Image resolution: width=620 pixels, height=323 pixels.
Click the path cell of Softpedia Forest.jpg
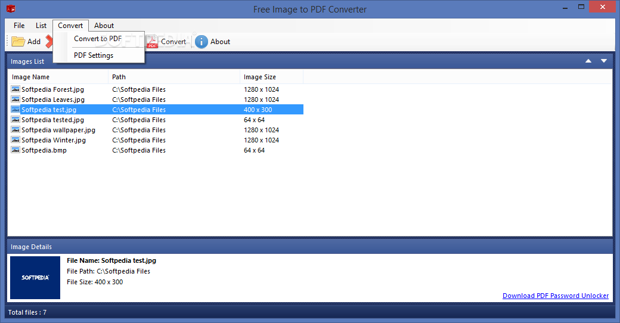pos(139,89)
